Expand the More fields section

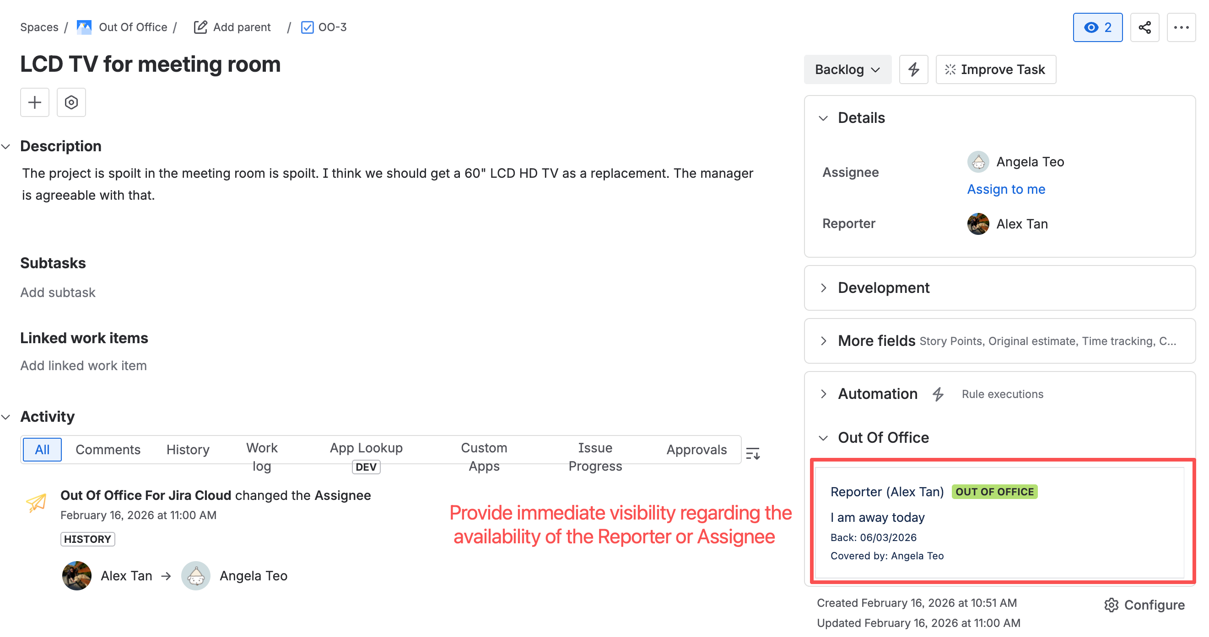click(x=823, y=341)
